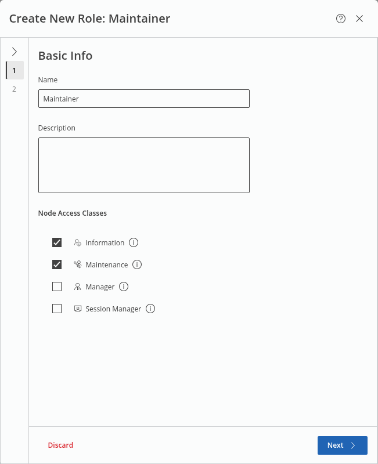The image size is (378, 464).
Task: Enable the Session Manager checkbox
Action: pyautogui.click(x=57, y=309)
